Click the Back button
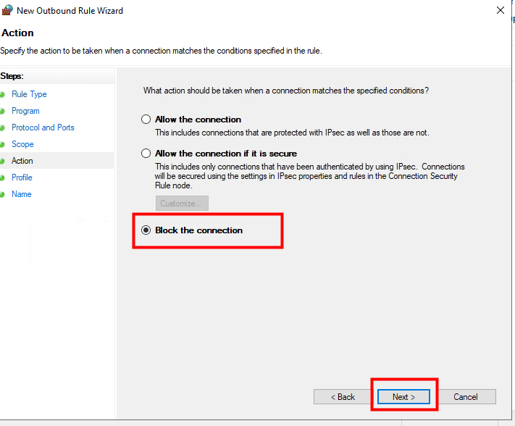Screen dimensions: 515x426 (x=343, y=397)
